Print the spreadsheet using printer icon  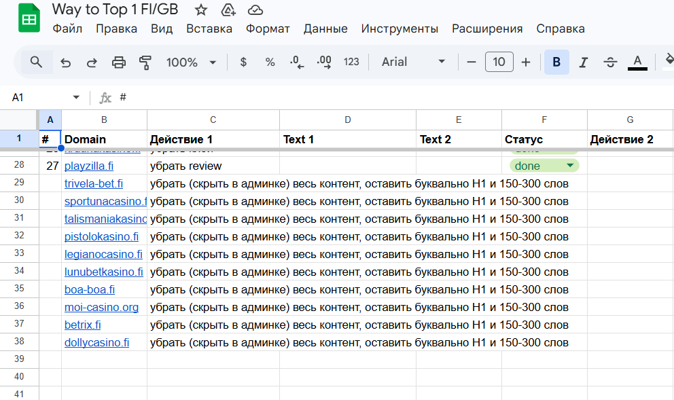pos(119,62)
